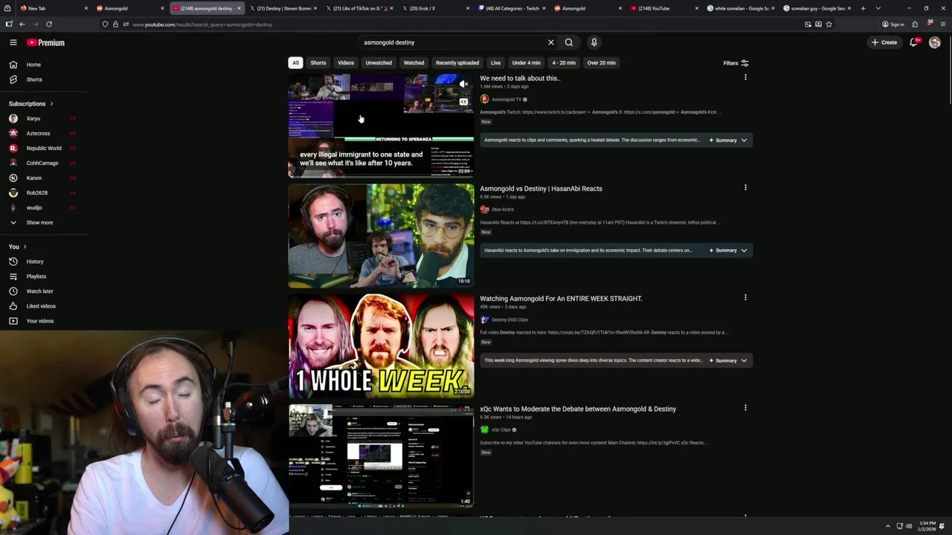The width and height of the screenshot is (952, 535).
Task: Unmute the preview on the first video thumbnail
Action: (463, 84)
